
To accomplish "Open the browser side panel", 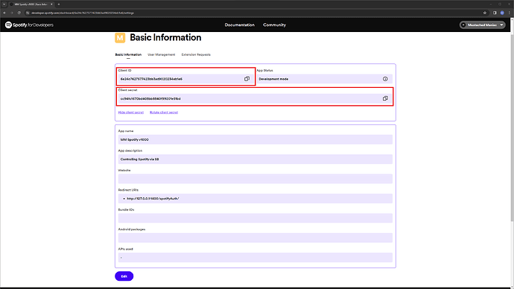I will click(495, 13).
